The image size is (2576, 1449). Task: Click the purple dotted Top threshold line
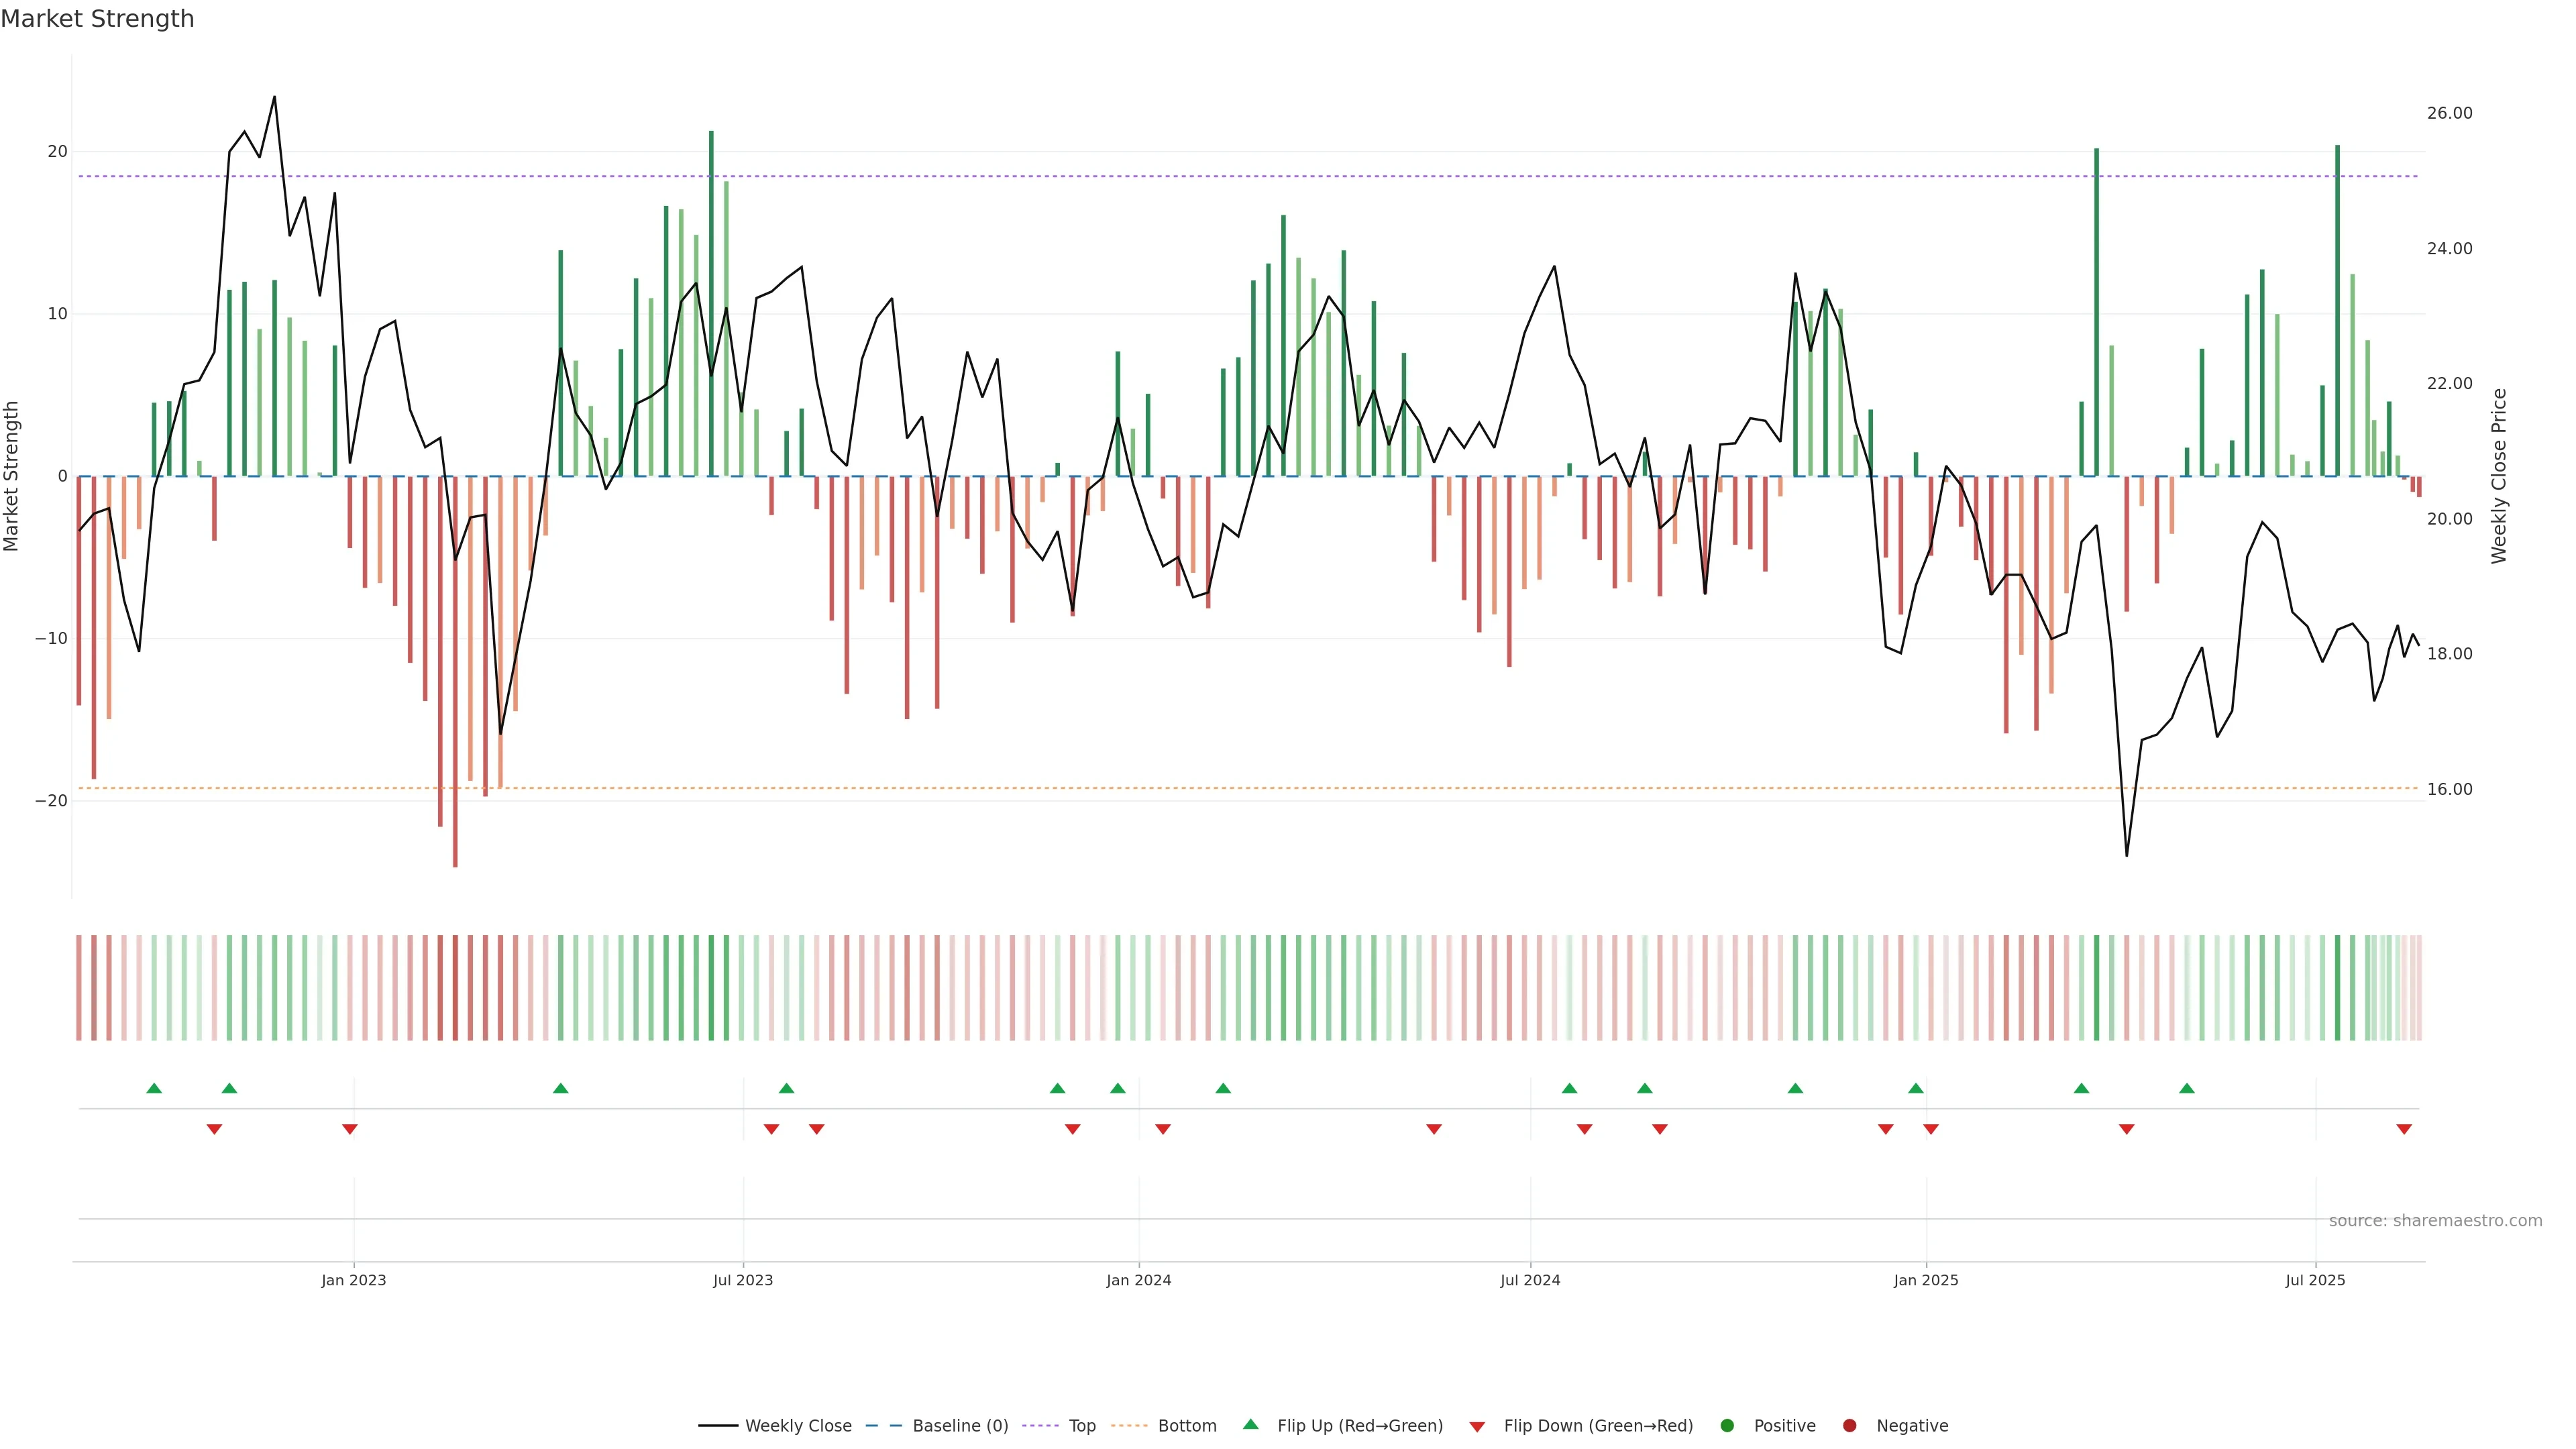pos(1000,176)
